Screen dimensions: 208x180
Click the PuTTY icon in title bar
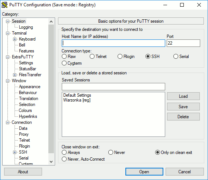click(x=4, y=5)
